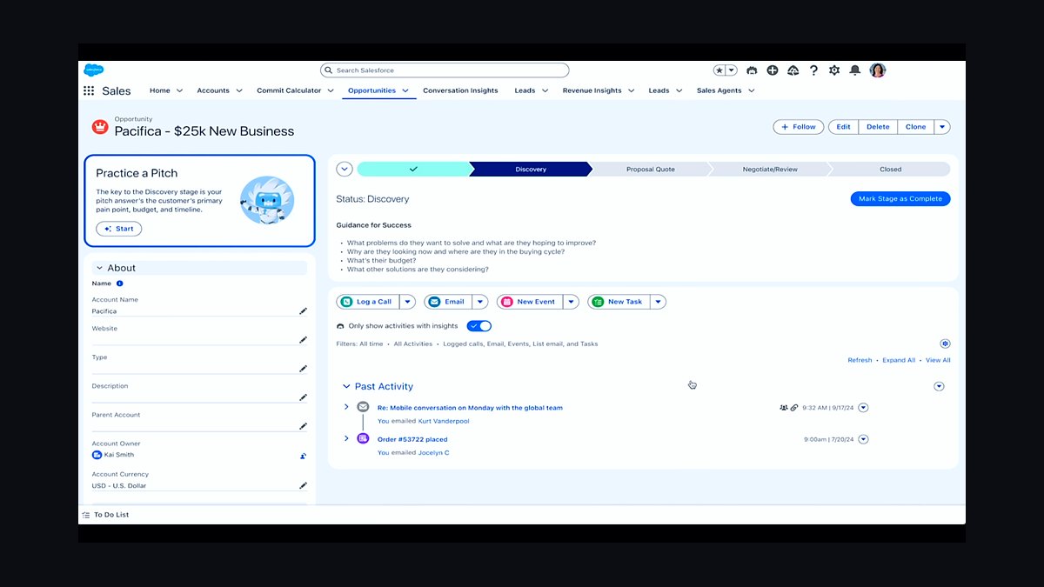
Task: Expand the Mobile conversation email row
Action: point(345,407)
